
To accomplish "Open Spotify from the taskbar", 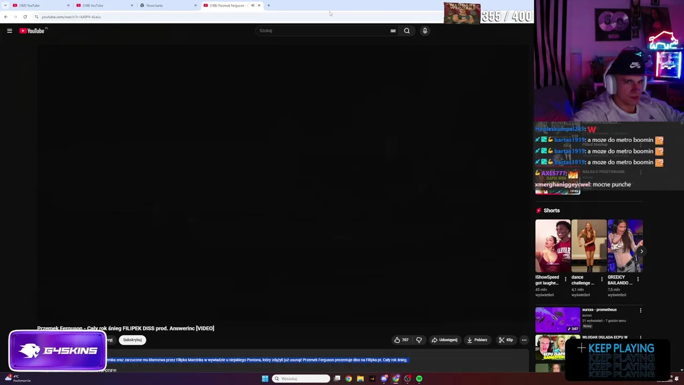I will (x=419, y=379).
